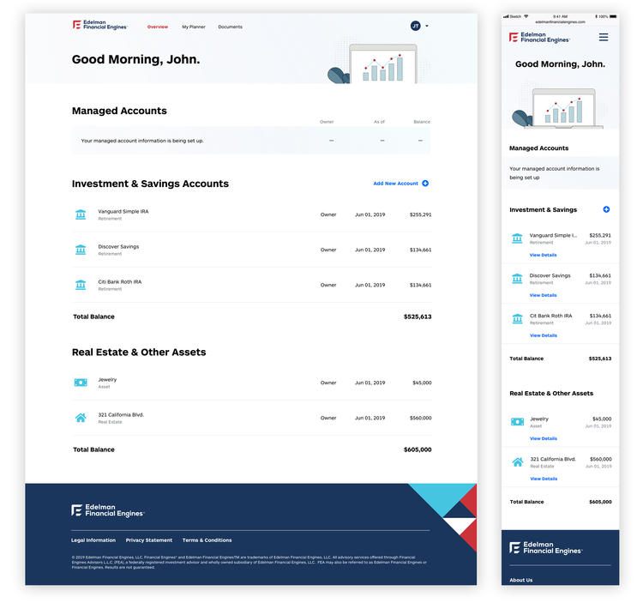Open the Overview tab in desktop navigation

point(158,27)
